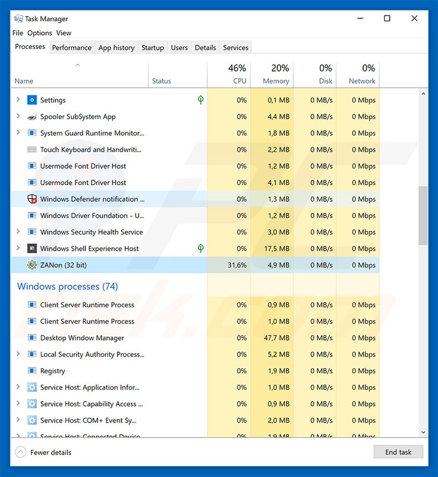Select the Touch Keyboard and Handwriting row name

pyautogui.click(x=90, y=149)
